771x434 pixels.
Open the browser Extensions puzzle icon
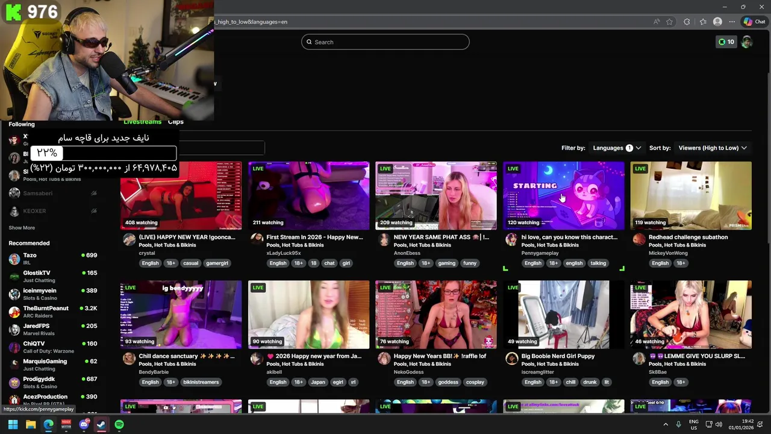(687, 22)
